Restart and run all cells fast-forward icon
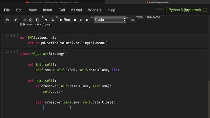Image resolution: width=210 pixels, height=118 pixels. tap(87, 20)
